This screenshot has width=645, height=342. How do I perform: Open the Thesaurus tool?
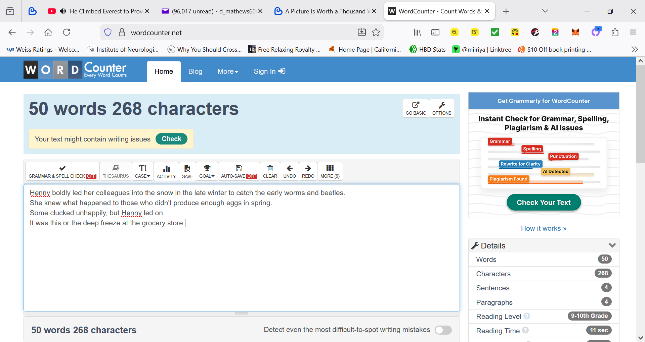click(x=116, y=171)
